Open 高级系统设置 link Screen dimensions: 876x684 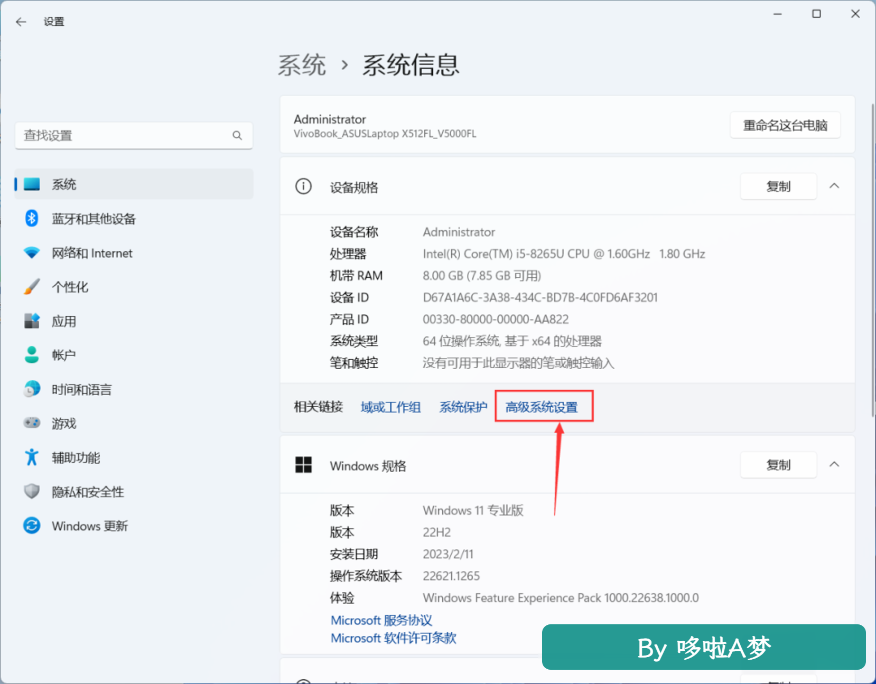click(542, 407)
